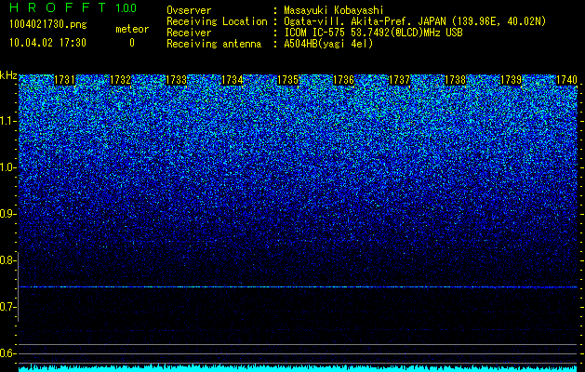Click the meteor label
The width and height of the screenshot is (585, 372).
132,29
